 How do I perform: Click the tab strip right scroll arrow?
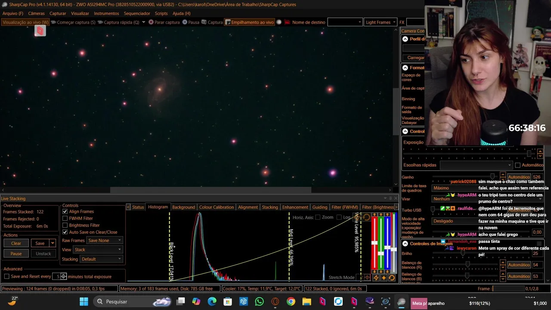click(396, 207)
